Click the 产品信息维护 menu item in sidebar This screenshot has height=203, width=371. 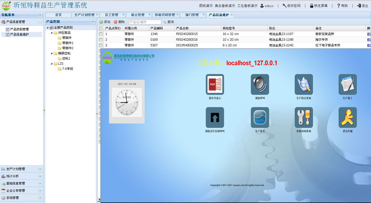pyautogui.click(x=19, y=35)
